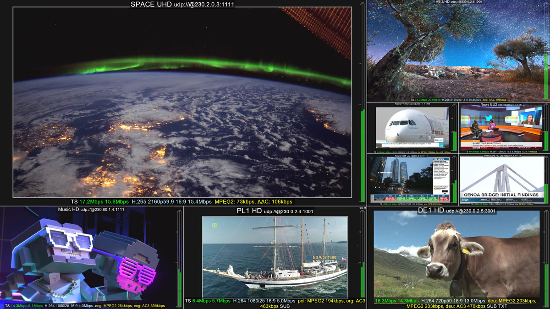Click the News EU3 HD audio level meter
Image resolution: width=550 pixels, height=309 pixels.
click(x=546, y=180)
